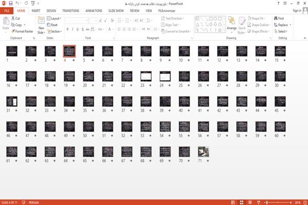
Task: Toggle Strikethrough formatting
Action: coord(87,29)
